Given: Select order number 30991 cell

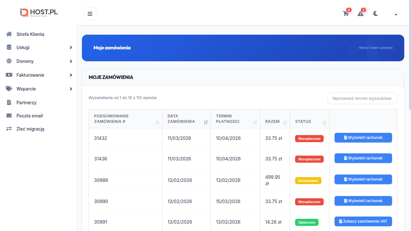Looking at the screenshot, I should tap(126, 222).
